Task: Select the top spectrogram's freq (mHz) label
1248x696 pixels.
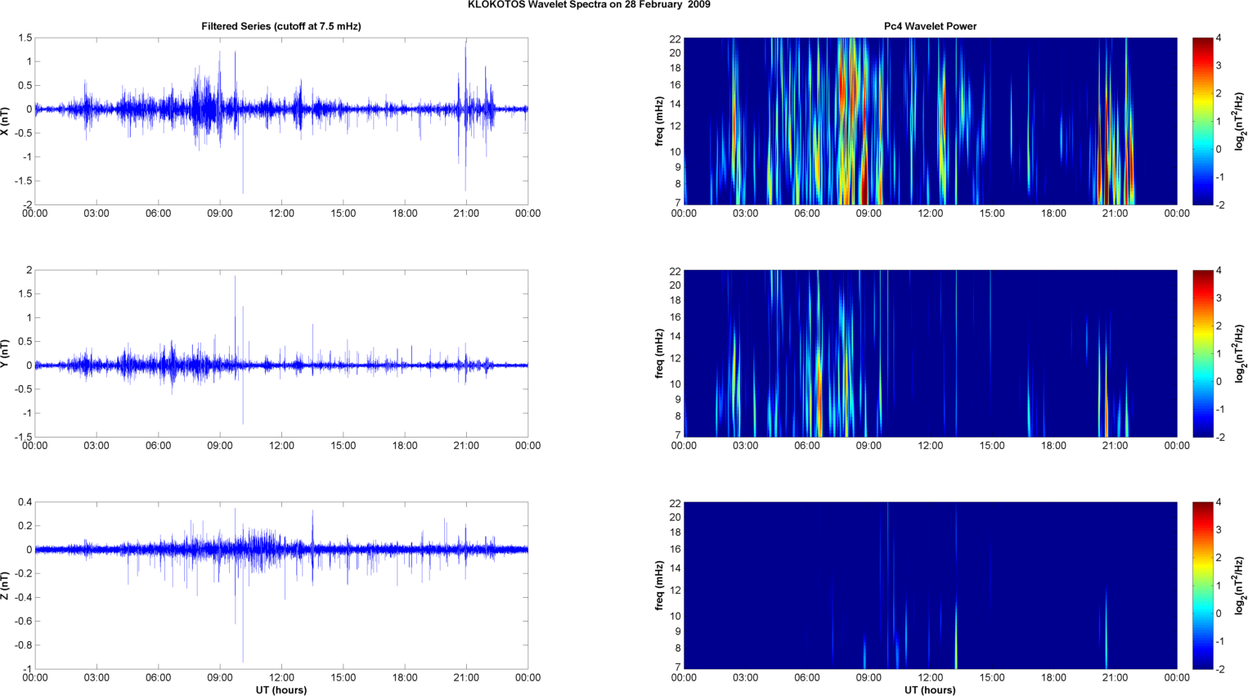Action: point(659,121)
